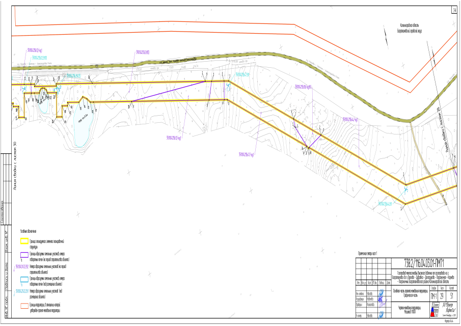Click the purple legend boundary box
The image size is (461, 326).
click(x=24, y=255)
